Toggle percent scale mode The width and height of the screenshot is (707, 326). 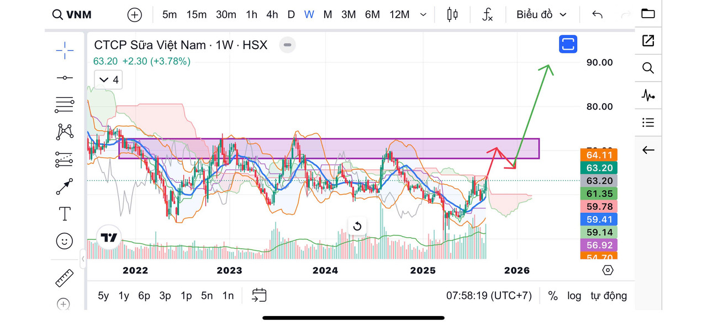click(x=553, y=296)
